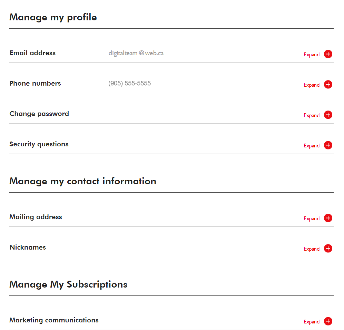
Task: Click the digitalteam@web.ca email value
Action: click(x=136, y=53)
